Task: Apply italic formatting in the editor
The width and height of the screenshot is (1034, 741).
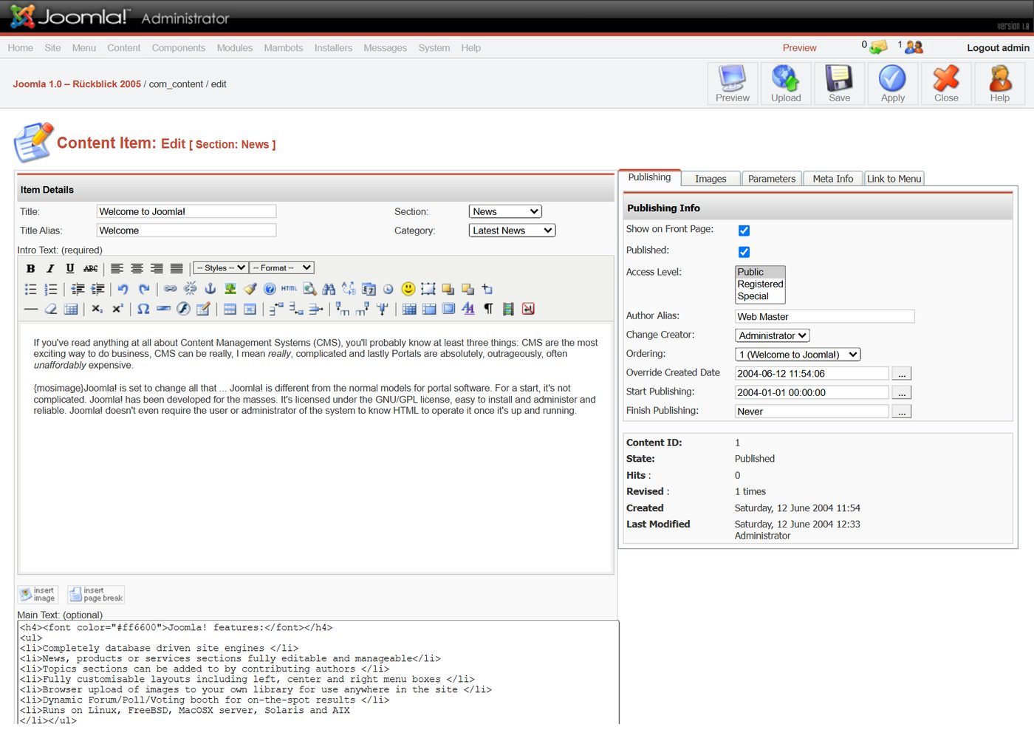Action: coord(50,268)
